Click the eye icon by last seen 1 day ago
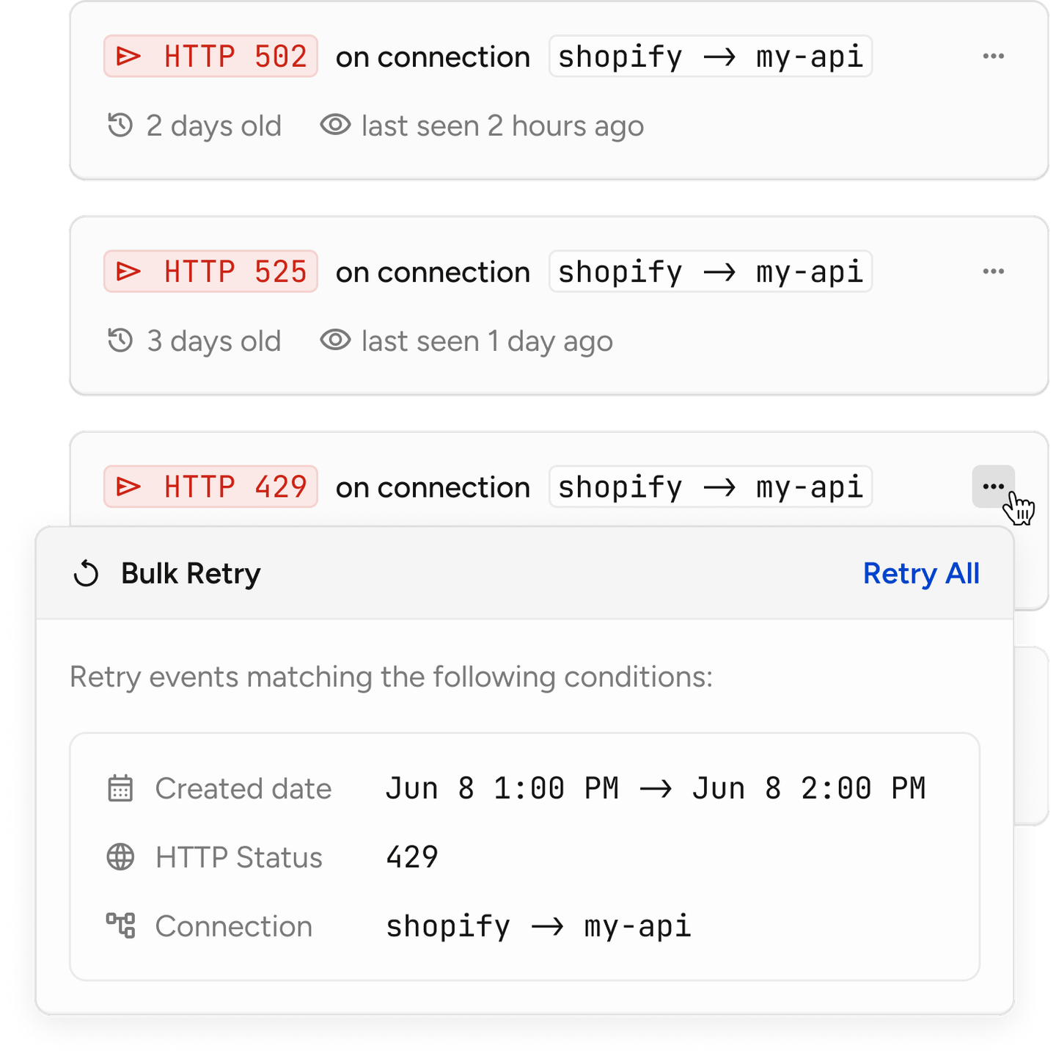This screenshot has height=1059, width=1056. pos(335,341)
